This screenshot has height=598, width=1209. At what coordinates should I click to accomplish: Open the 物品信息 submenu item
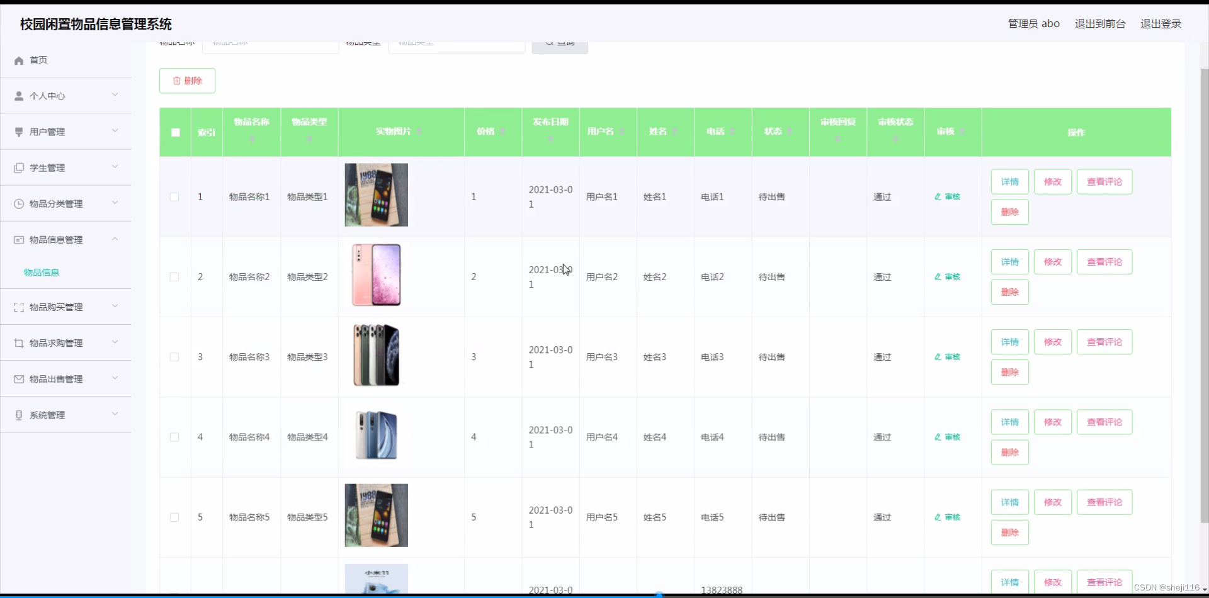tap(41, 273)
